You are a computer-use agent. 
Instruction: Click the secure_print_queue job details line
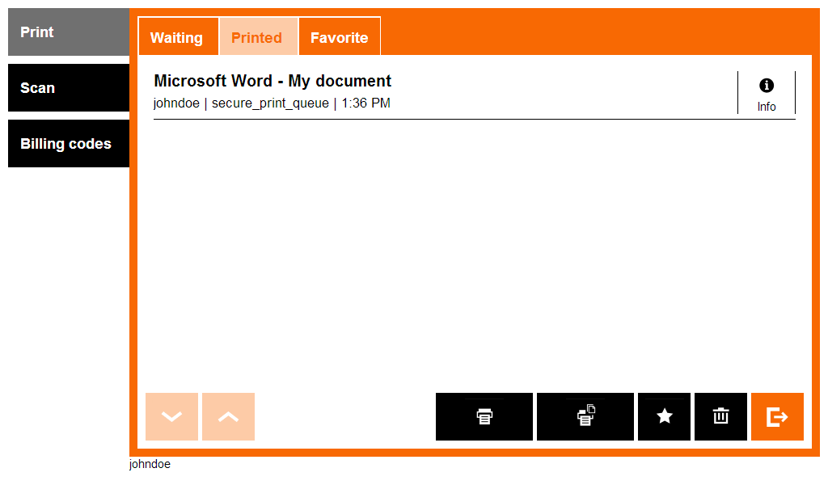(x=270, y=103)
